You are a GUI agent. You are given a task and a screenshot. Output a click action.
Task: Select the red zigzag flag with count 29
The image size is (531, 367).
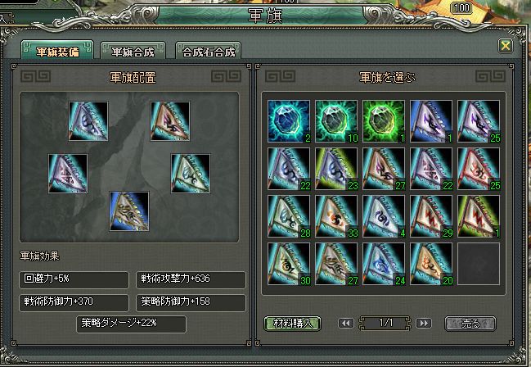[x=431, y=216]
